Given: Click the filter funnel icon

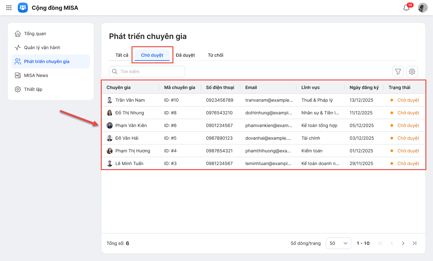Looking at the screenshot, I should (398, 72).
